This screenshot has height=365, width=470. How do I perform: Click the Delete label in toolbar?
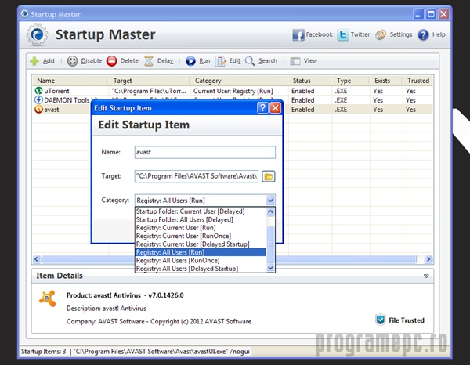129,61
